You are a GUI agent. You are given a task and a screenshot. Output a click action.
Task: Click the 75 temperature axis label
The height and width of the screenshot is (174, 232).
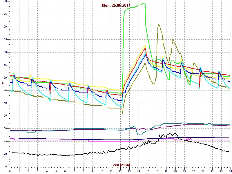click(5, 14)
